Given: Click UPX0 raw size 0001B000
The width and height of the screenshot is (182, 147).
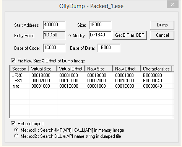Looking at the screenshot, I should pos(97,75).
